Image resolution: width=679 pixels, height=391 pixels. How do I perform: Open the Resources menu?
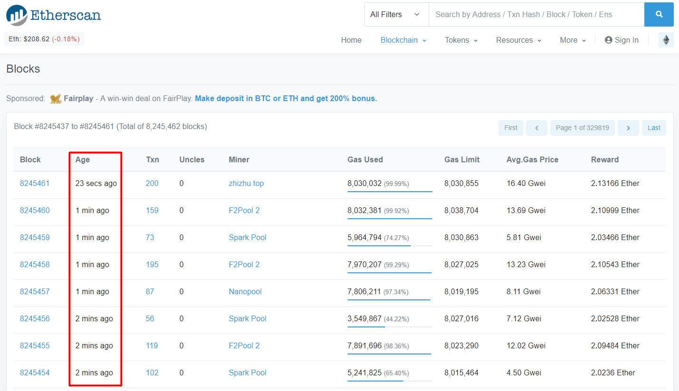pyautogui.click(x=519, y=40)
